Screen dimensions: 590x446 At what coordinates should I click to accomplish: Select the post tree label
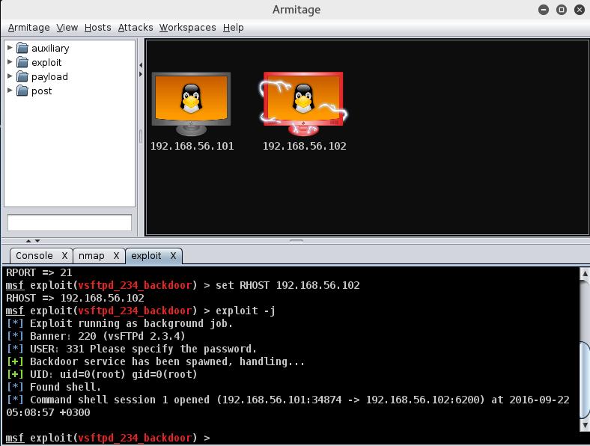pos(41,91)
